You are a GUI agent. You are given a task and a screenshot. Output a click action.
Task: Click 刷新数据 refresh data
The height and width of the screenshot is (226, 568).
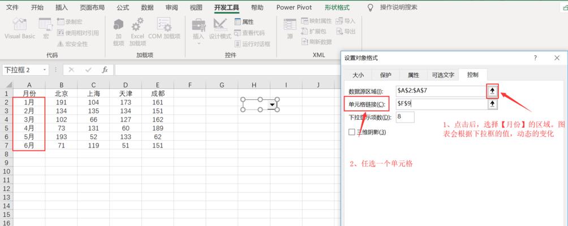pos(316,42)
